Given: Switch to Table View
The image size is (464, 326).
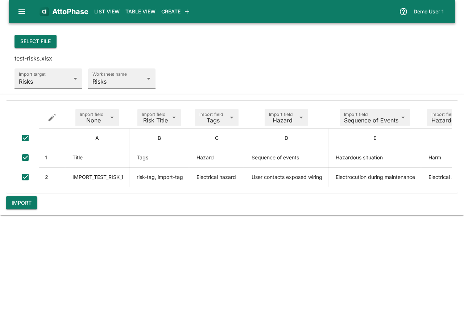Looking at the screenshot, I should pyautogui.click(x=140, y=11).
